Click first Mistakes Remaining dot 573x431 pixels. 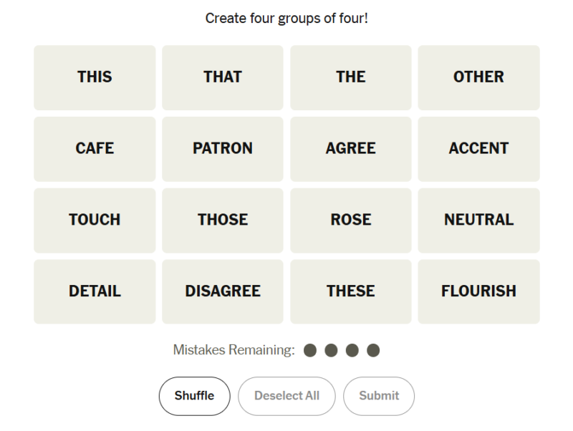(310, 350)
